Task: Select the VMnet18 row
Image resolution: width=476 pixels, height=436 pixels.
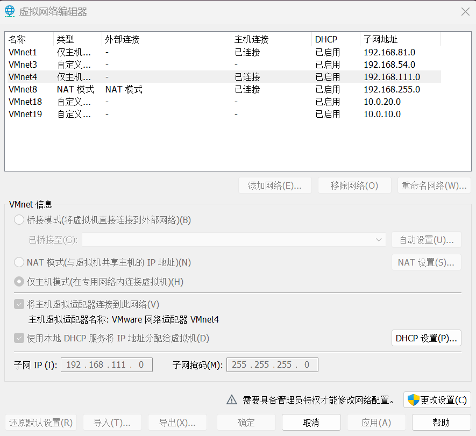Action: pos(224,102)
